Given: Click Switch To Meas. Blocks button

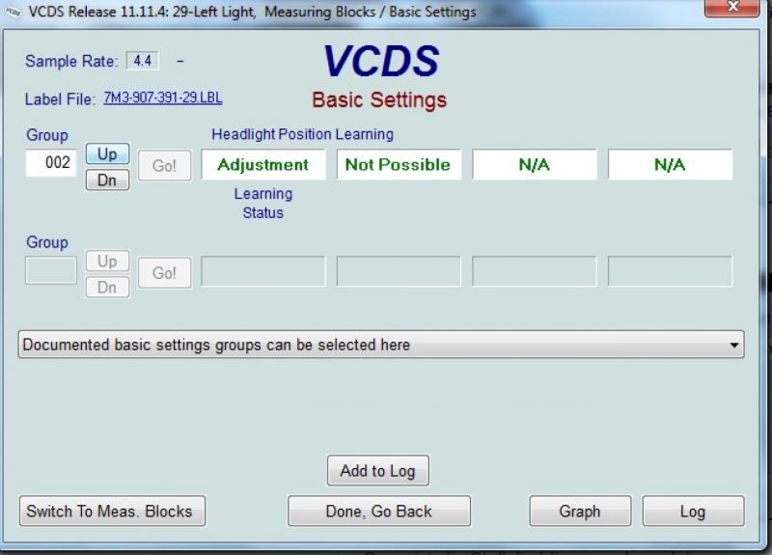Looking at the screenshot, I should tap(112, 512).
